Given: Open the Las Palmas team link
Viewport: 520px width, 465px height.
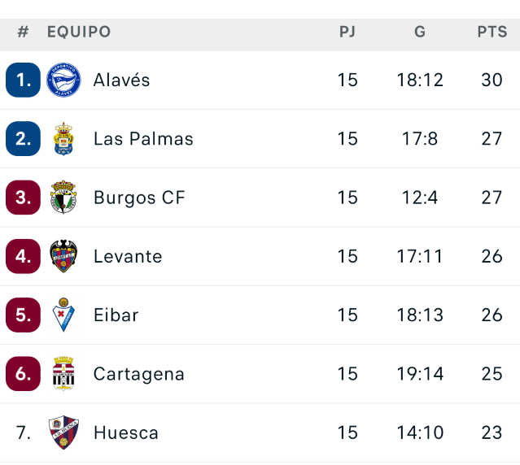Looking at the screenshot, I should click(143, 139).
